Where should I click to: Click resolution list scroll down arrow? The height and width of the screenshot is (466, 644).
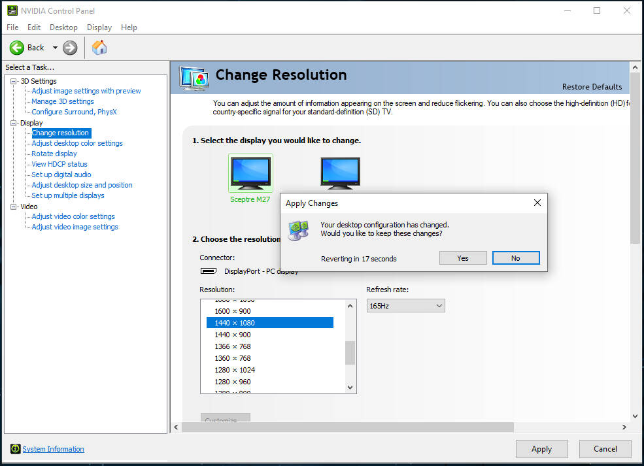coord(350,387)
